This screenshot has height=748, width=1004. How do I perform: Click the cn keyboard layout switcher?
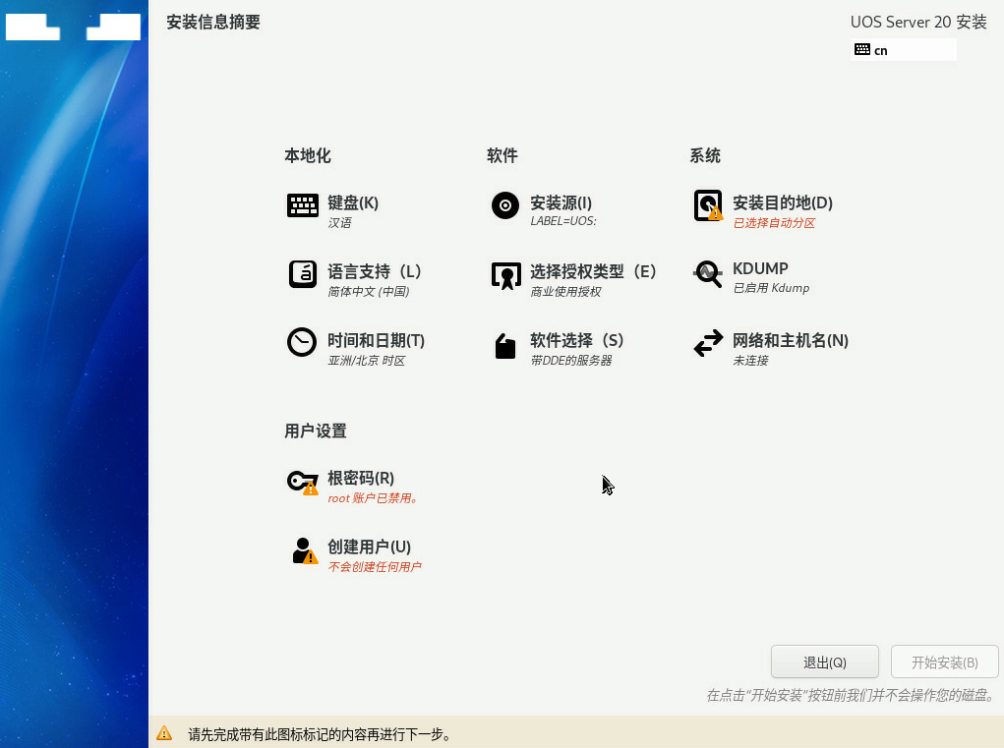[904, 49]
